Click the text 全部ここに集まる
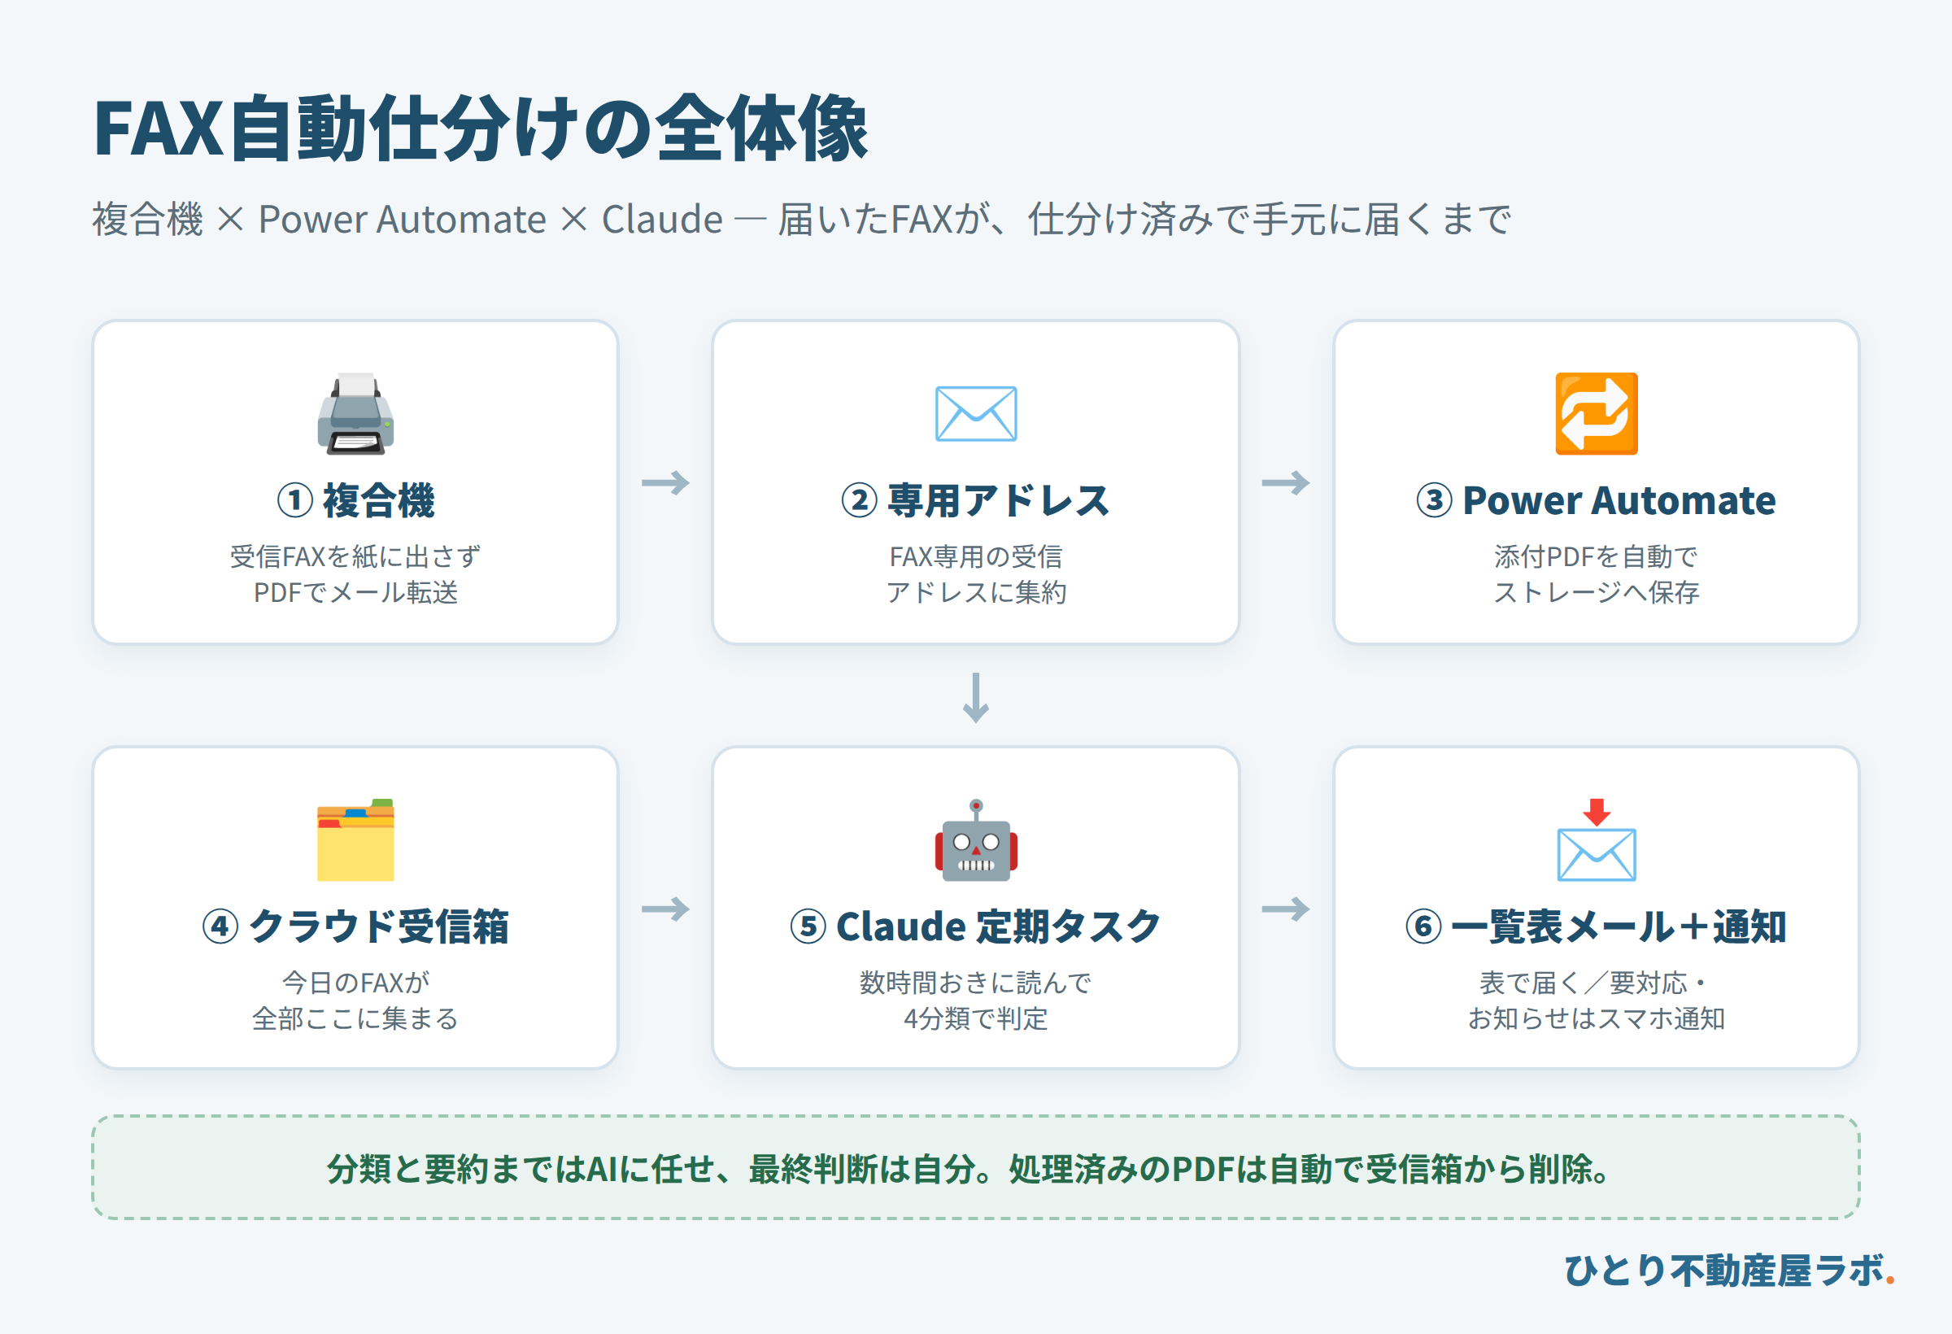 [x=355, y=1018]
